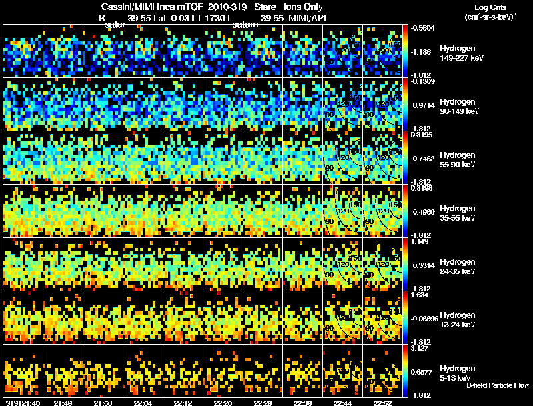Open the 55-90 keV image panel at 21:56
This screenshot has width=533, height=406.
point(103,157)
